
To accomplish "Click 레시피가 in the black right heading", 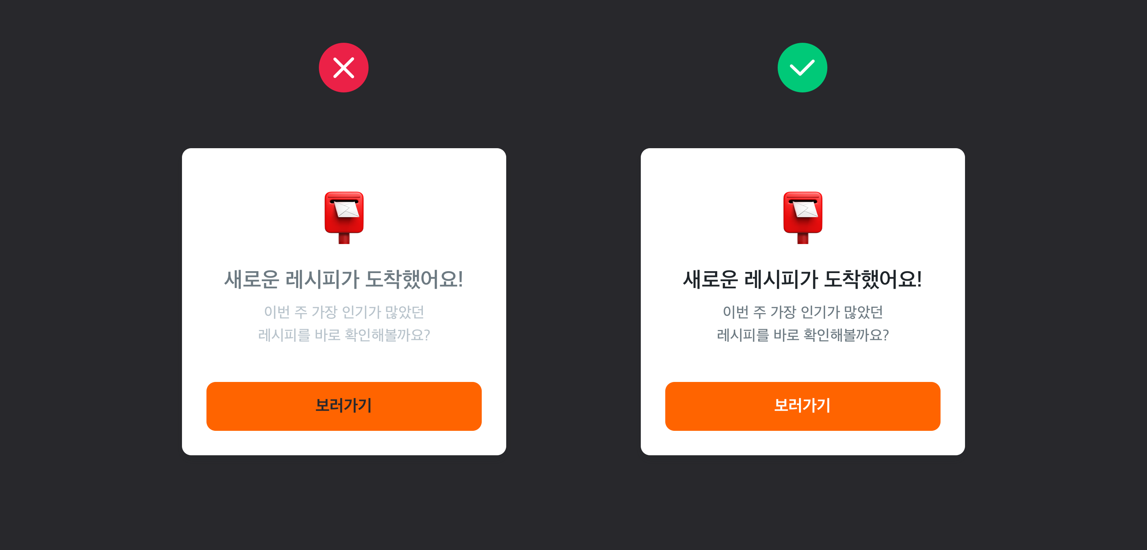I will point(781,280).
